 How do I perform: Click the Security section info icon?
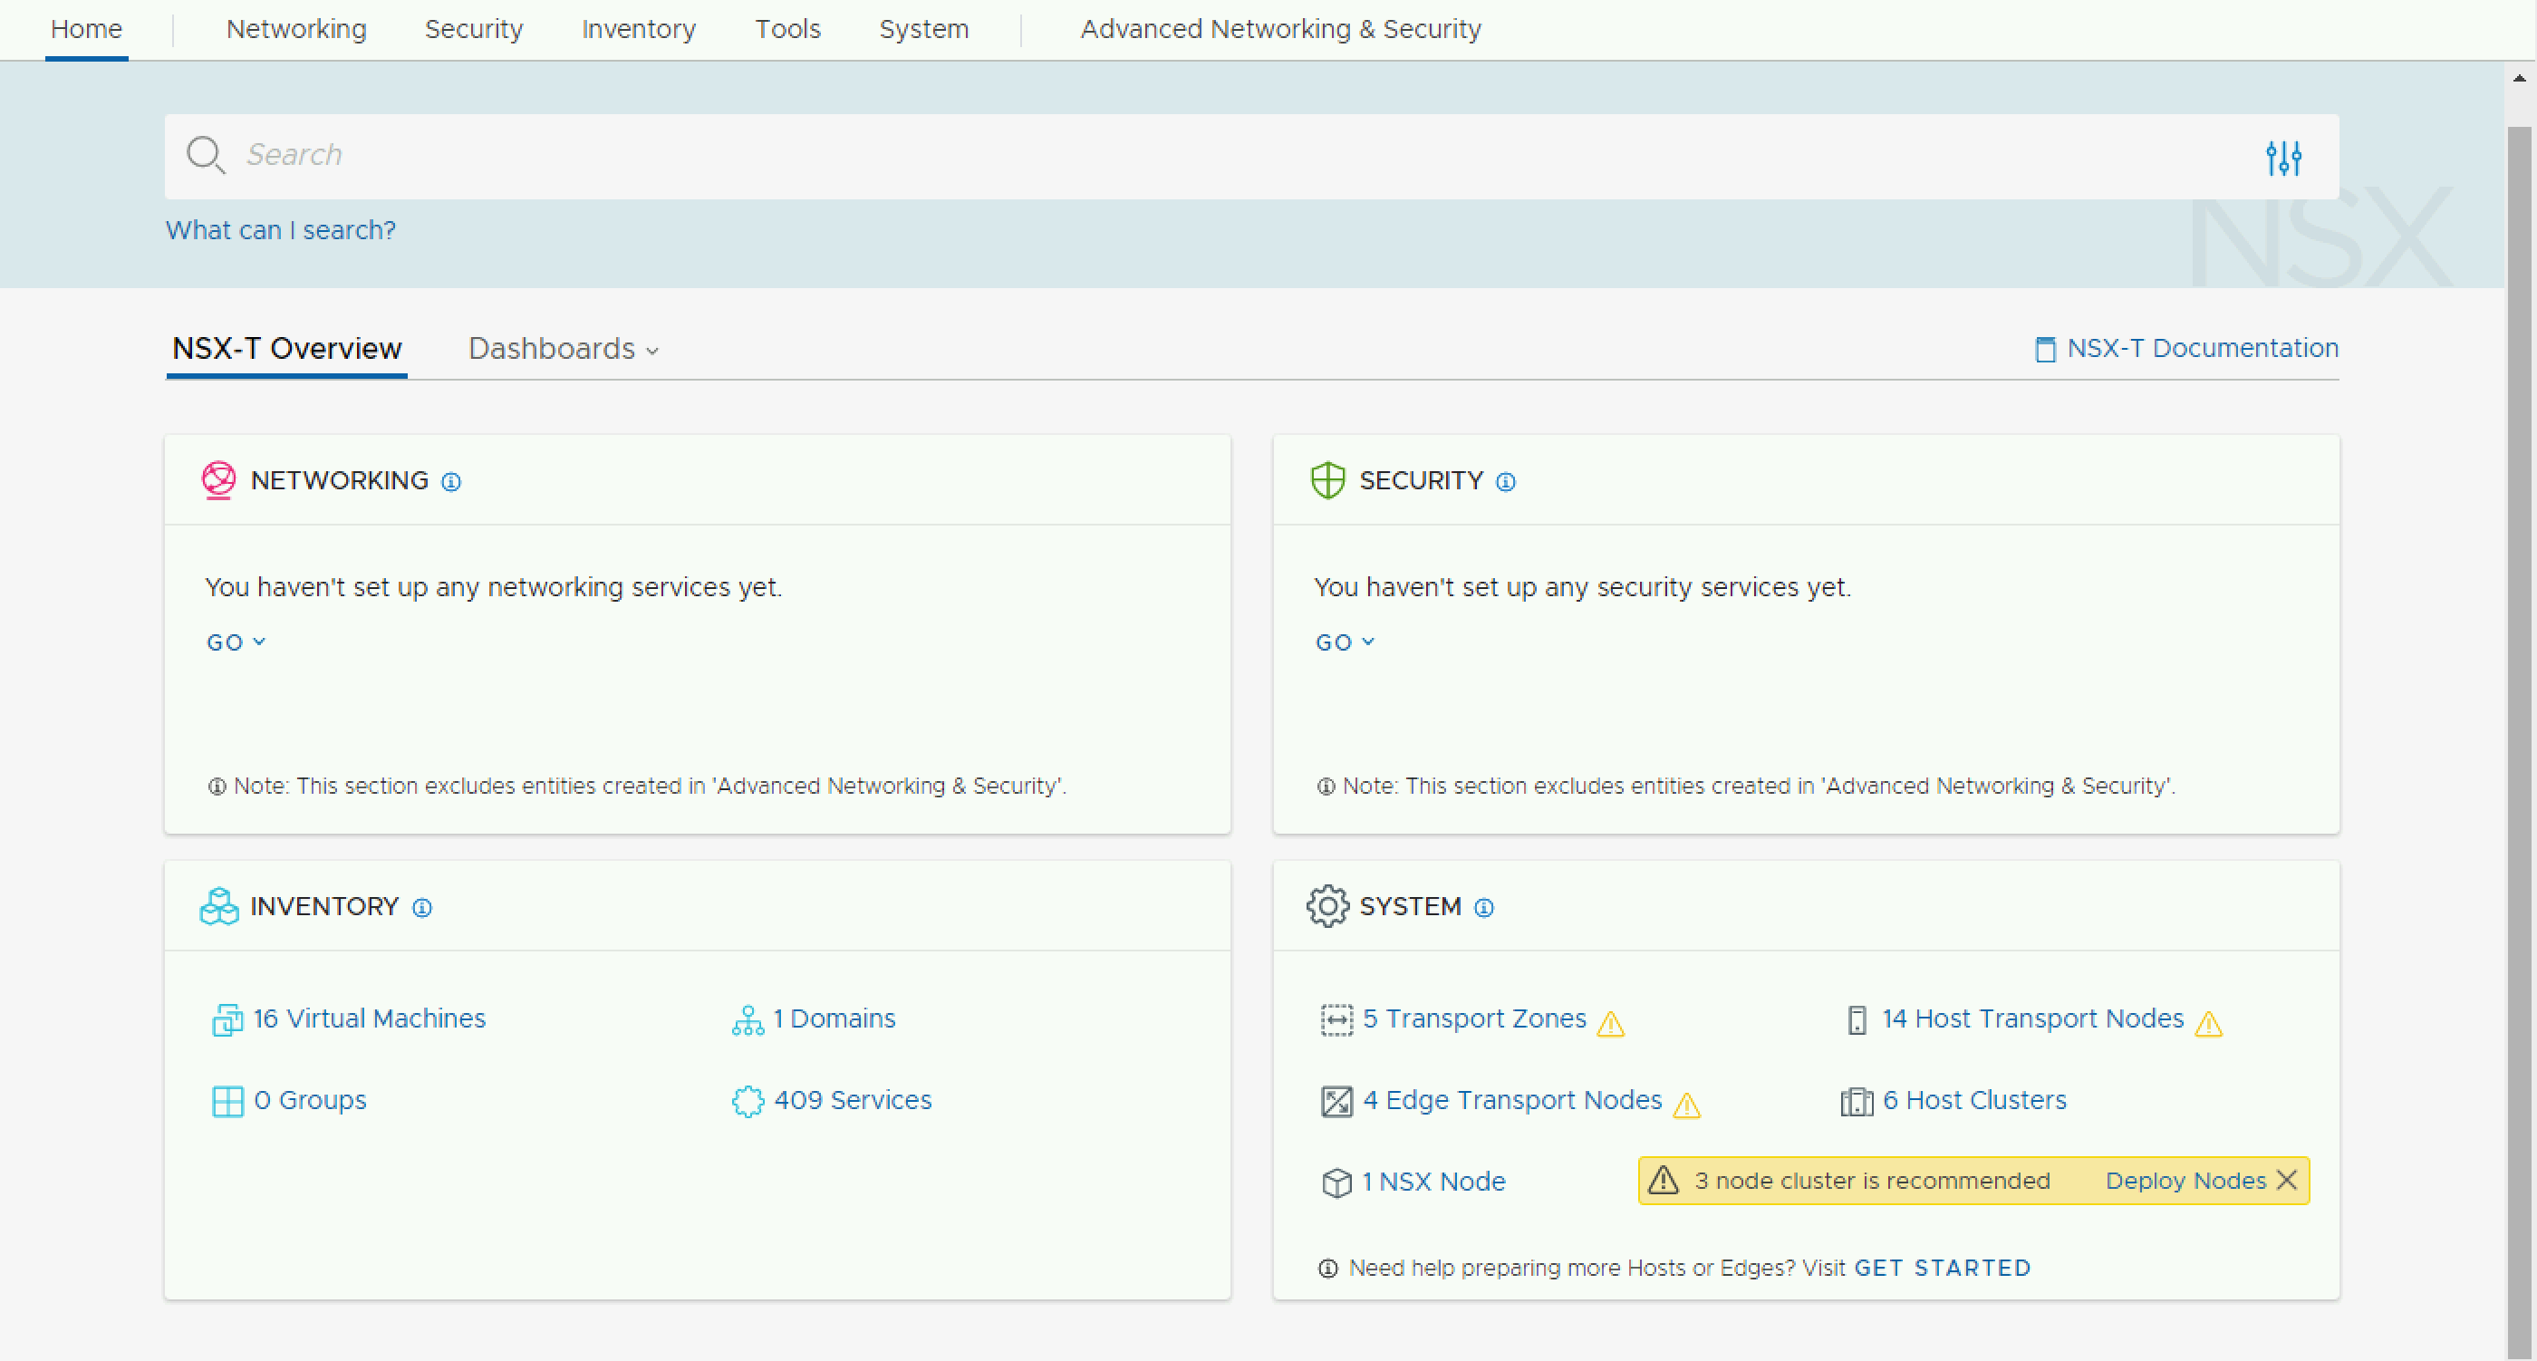click(x=1505, y=481)
